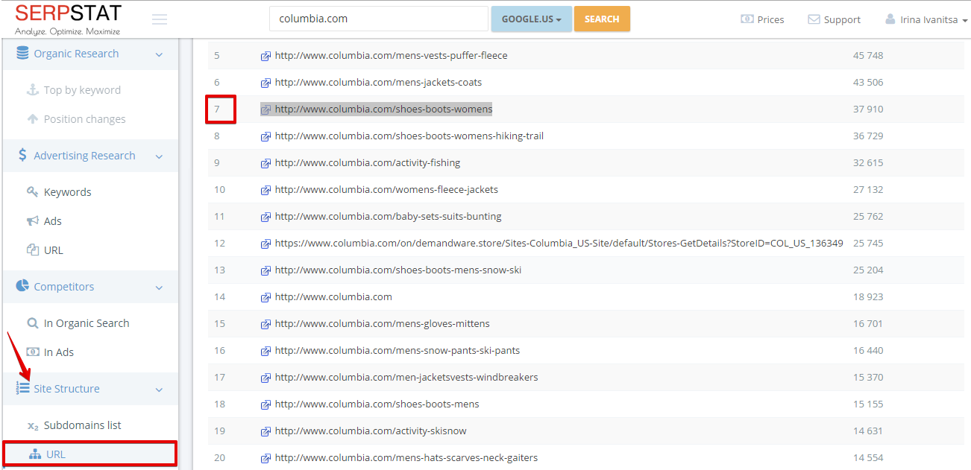This screenshot has width=971, height=470.
Task: Open external link icon for baby-sets-suits-bunting
Action: click(265, 217)
